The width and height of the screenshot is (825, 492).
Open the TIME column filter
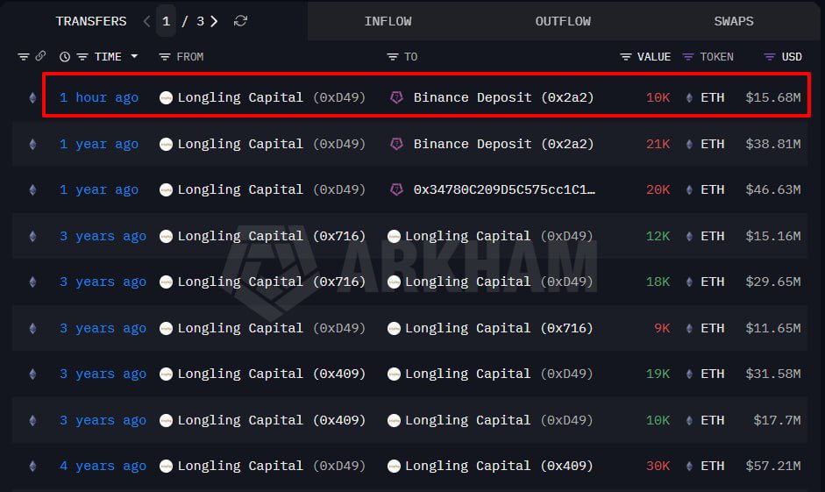(82, 57)
